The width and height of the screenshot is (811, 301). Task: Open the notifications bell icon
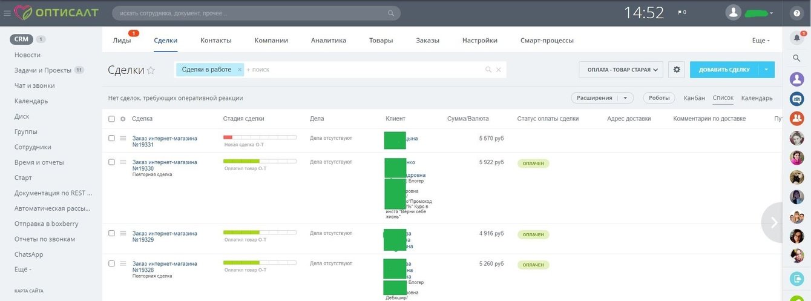coord(796,38)
